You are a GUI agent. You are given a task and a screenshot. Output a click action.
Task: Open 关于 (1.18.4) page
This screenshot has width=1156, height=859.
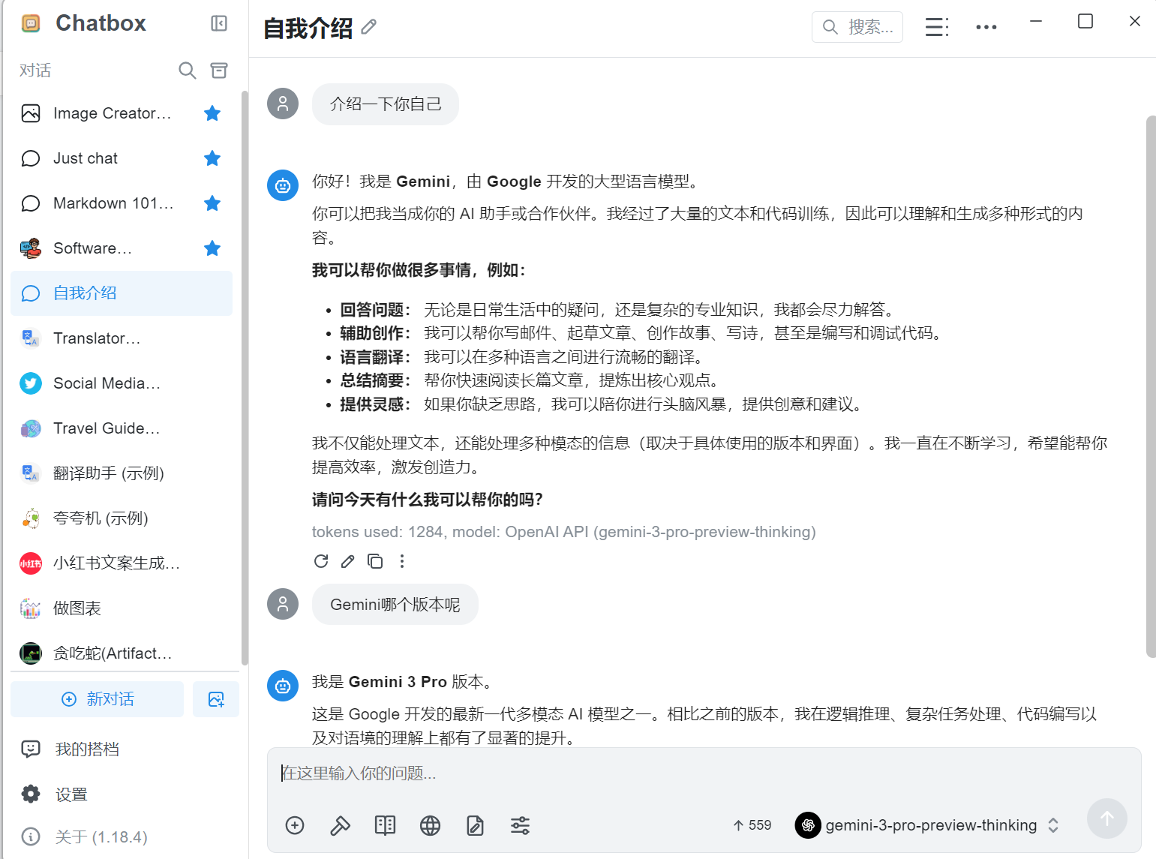coord(125,836)
